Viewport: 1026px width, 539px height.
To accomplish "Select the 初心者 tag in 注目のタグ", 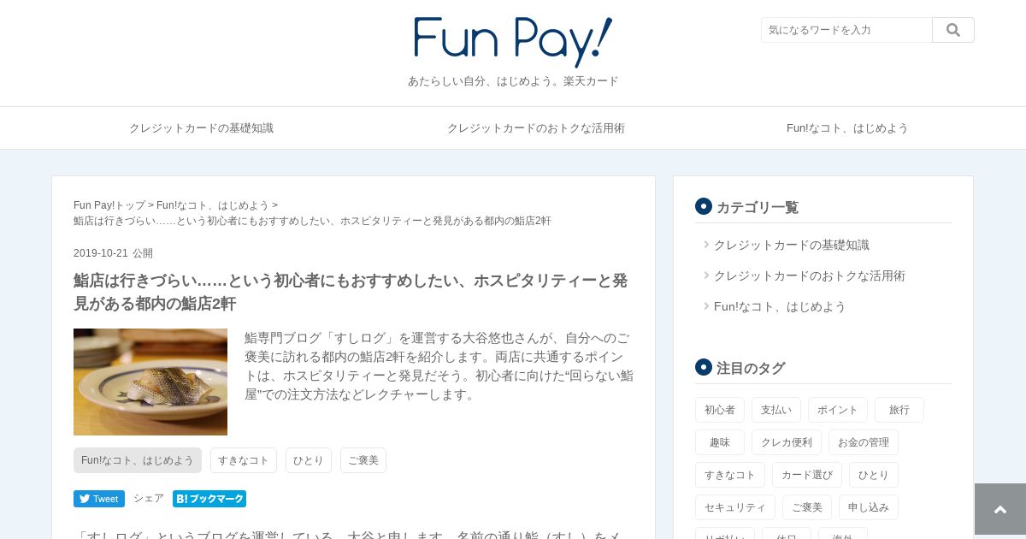I will (720, 410).
